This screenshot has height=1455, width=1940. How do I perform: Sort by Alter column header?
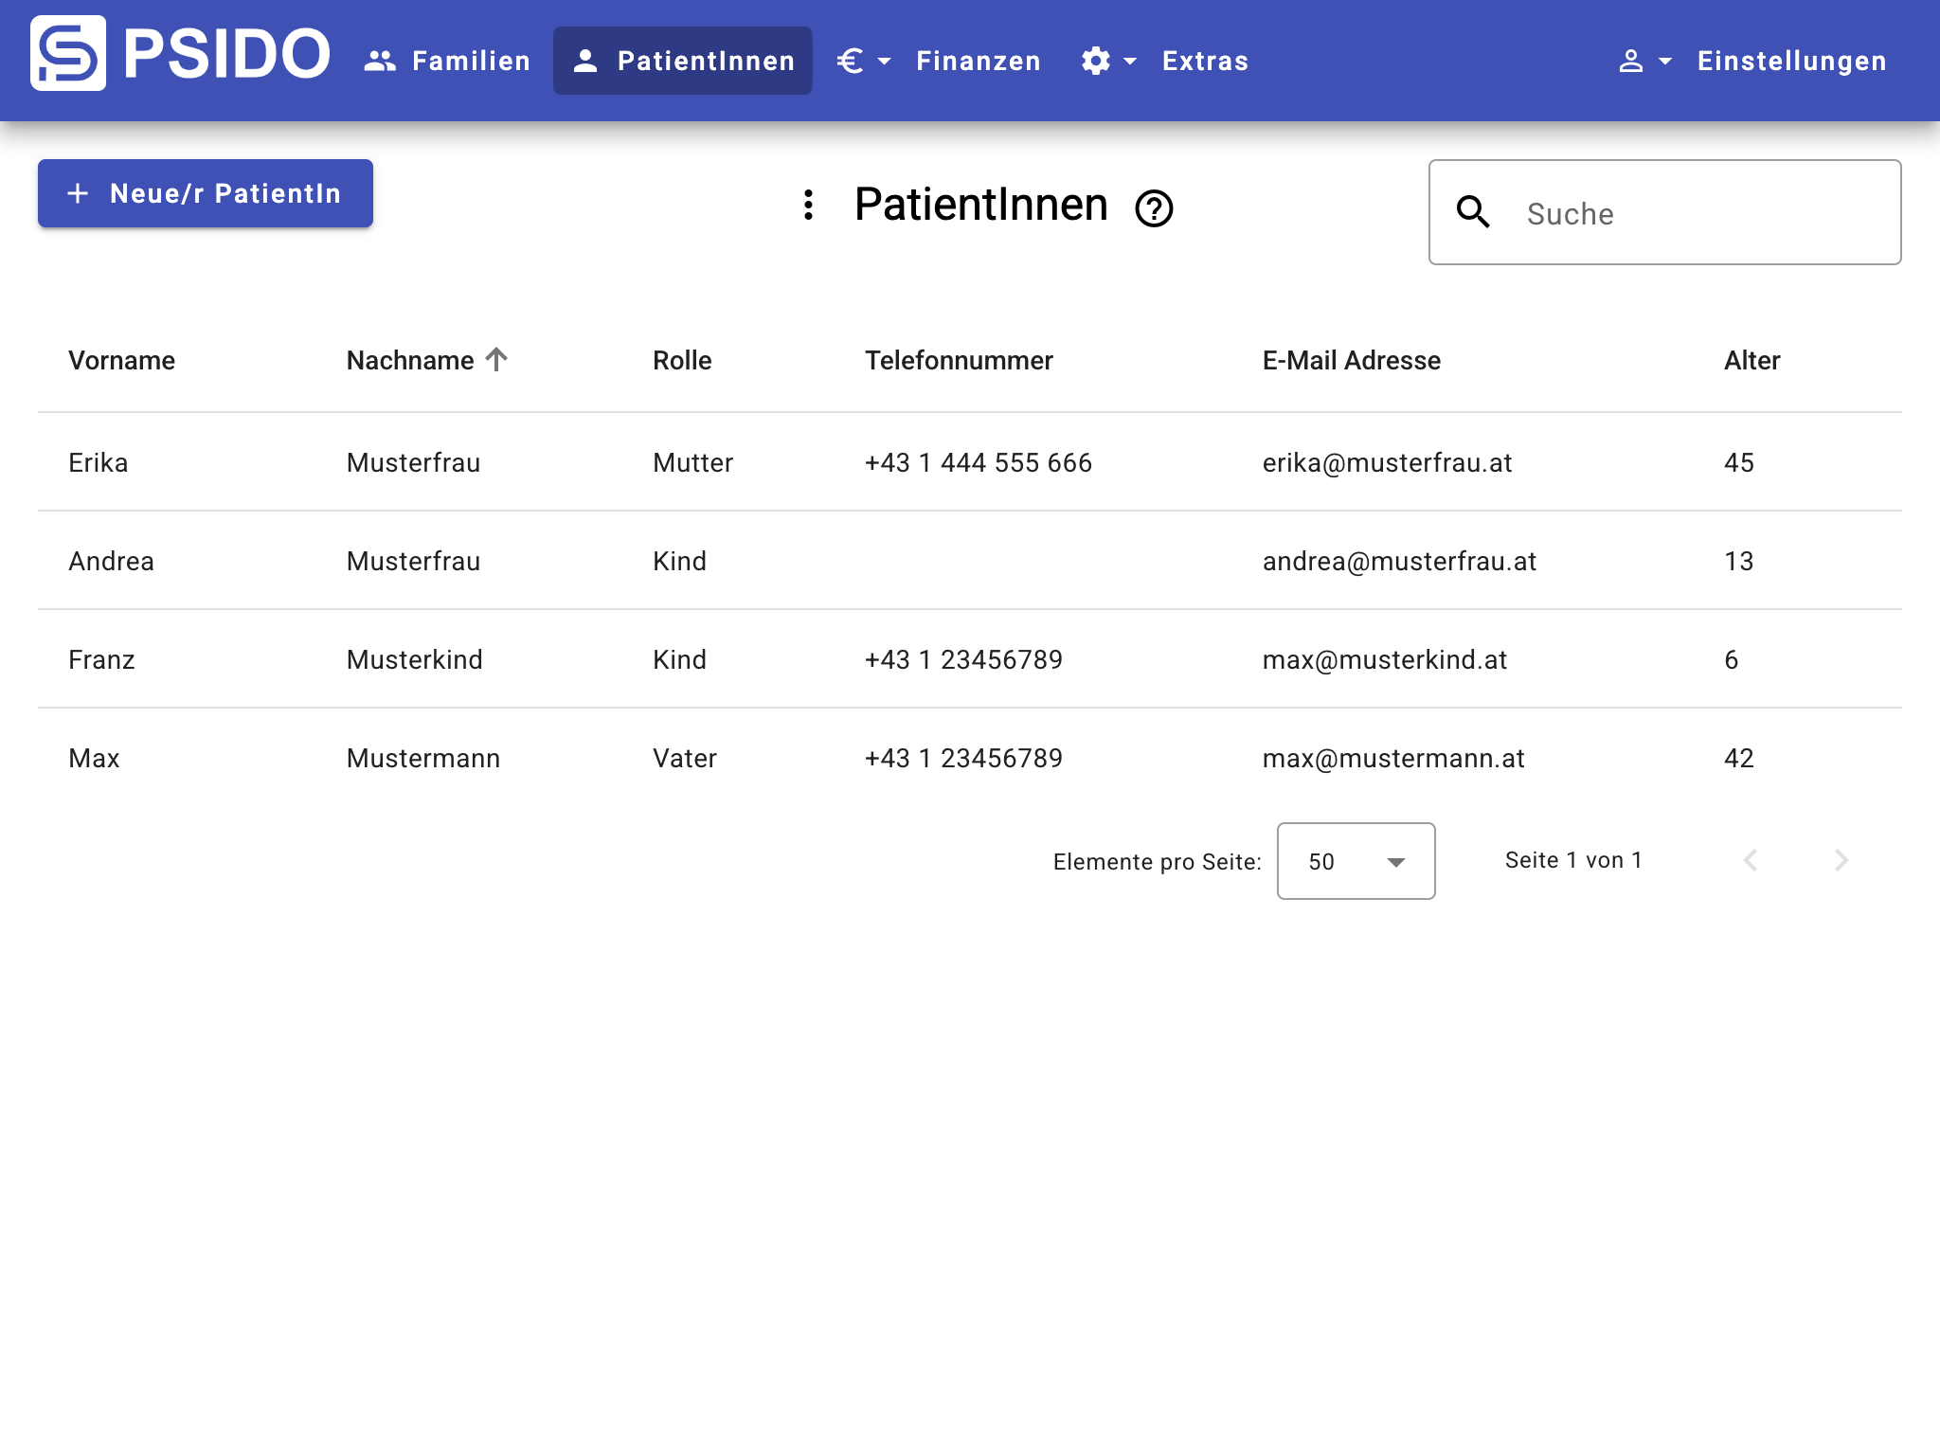(x=1752, y=360)
